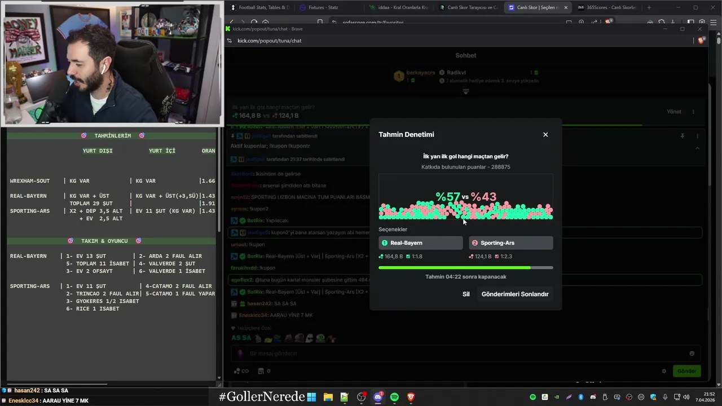722x406 pixels.
Task: Open Spotify from taskbar
Action: [x=394, y=397]
